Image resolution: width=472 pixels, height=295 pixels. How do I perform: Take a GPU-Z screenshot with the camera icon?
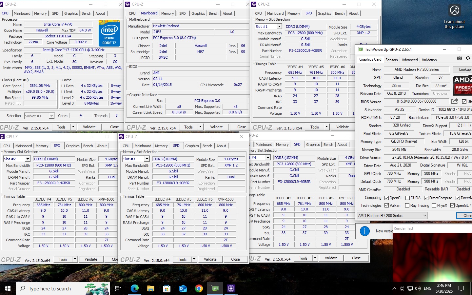click(x=460, y=58)
